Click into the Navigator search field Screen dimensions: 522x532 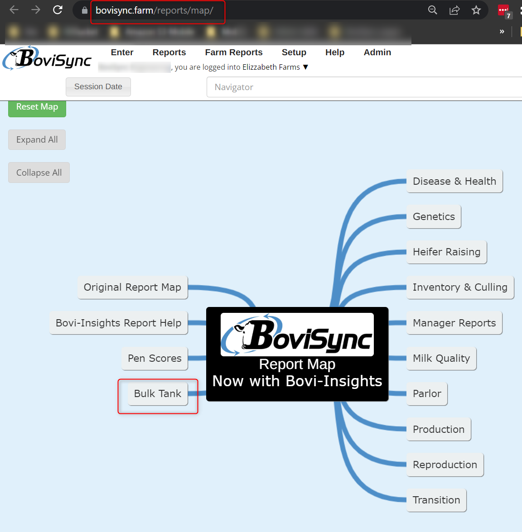(364, 87)
